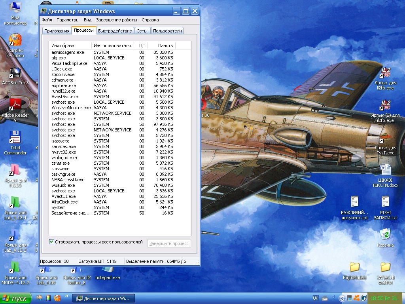
Task: Click the Avast icon in system tray
Action: tap(356, 298)
